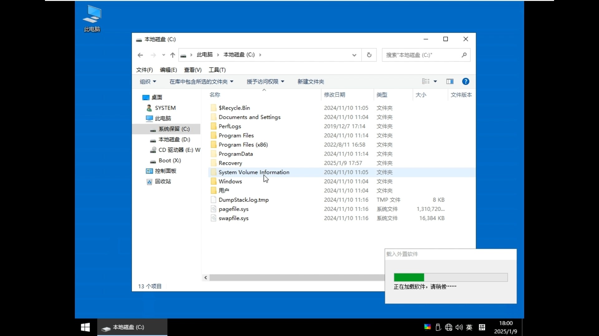Refresh the current folder view
Viewport: 599px width, 336px height.
(x=369, y=55)
